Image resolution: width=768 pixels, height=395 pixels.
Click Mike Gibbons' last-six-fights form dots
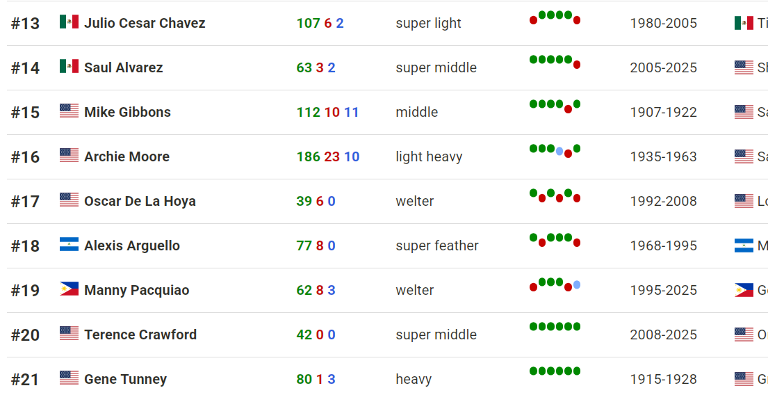tap(555, 106)
